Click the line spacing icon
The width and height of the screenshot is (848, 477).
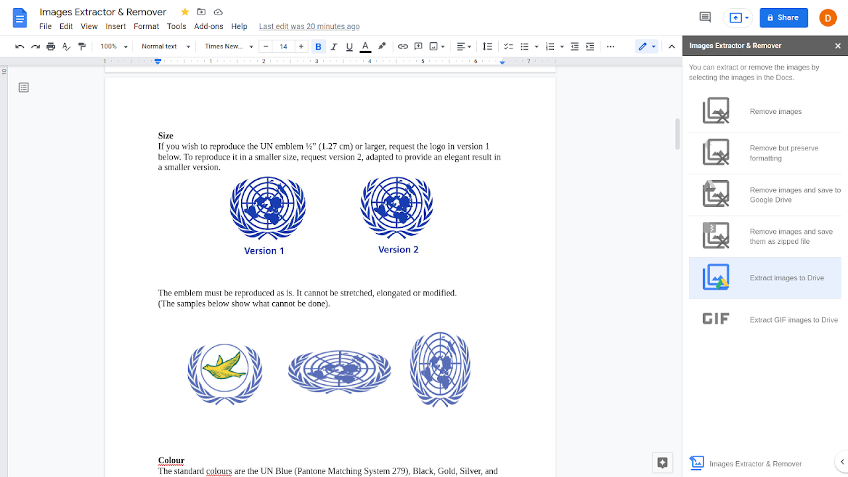(x=487, y=46)
